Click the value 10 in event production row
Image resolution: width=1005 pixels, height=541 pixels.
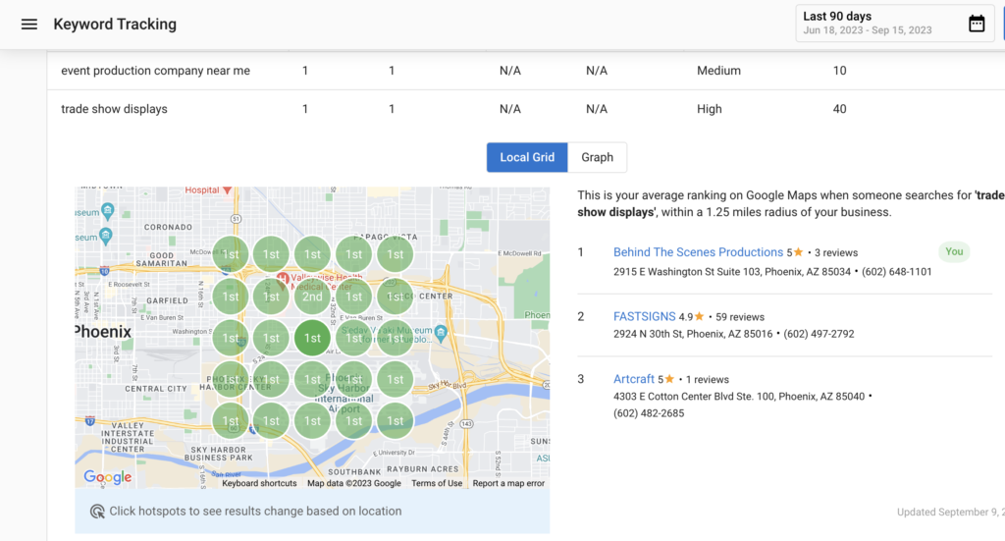840,71
